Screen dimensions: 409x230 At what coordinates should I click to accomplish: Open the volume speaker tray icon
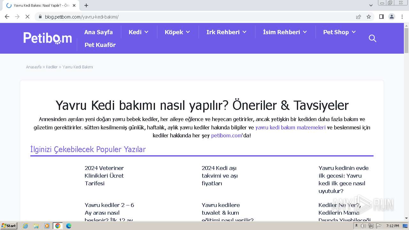(363, 226)
